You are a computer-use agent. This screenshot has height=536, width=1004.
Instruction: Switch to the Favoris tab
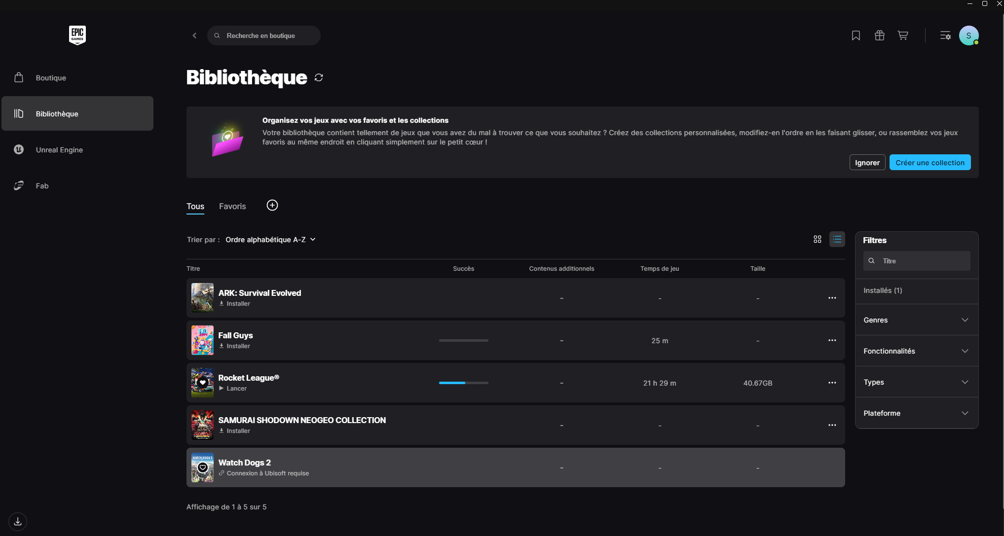coord(232,206)
